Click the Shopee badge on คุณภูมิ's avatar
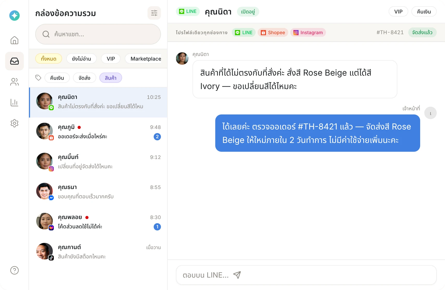445x290 pixels. [51, 138]
